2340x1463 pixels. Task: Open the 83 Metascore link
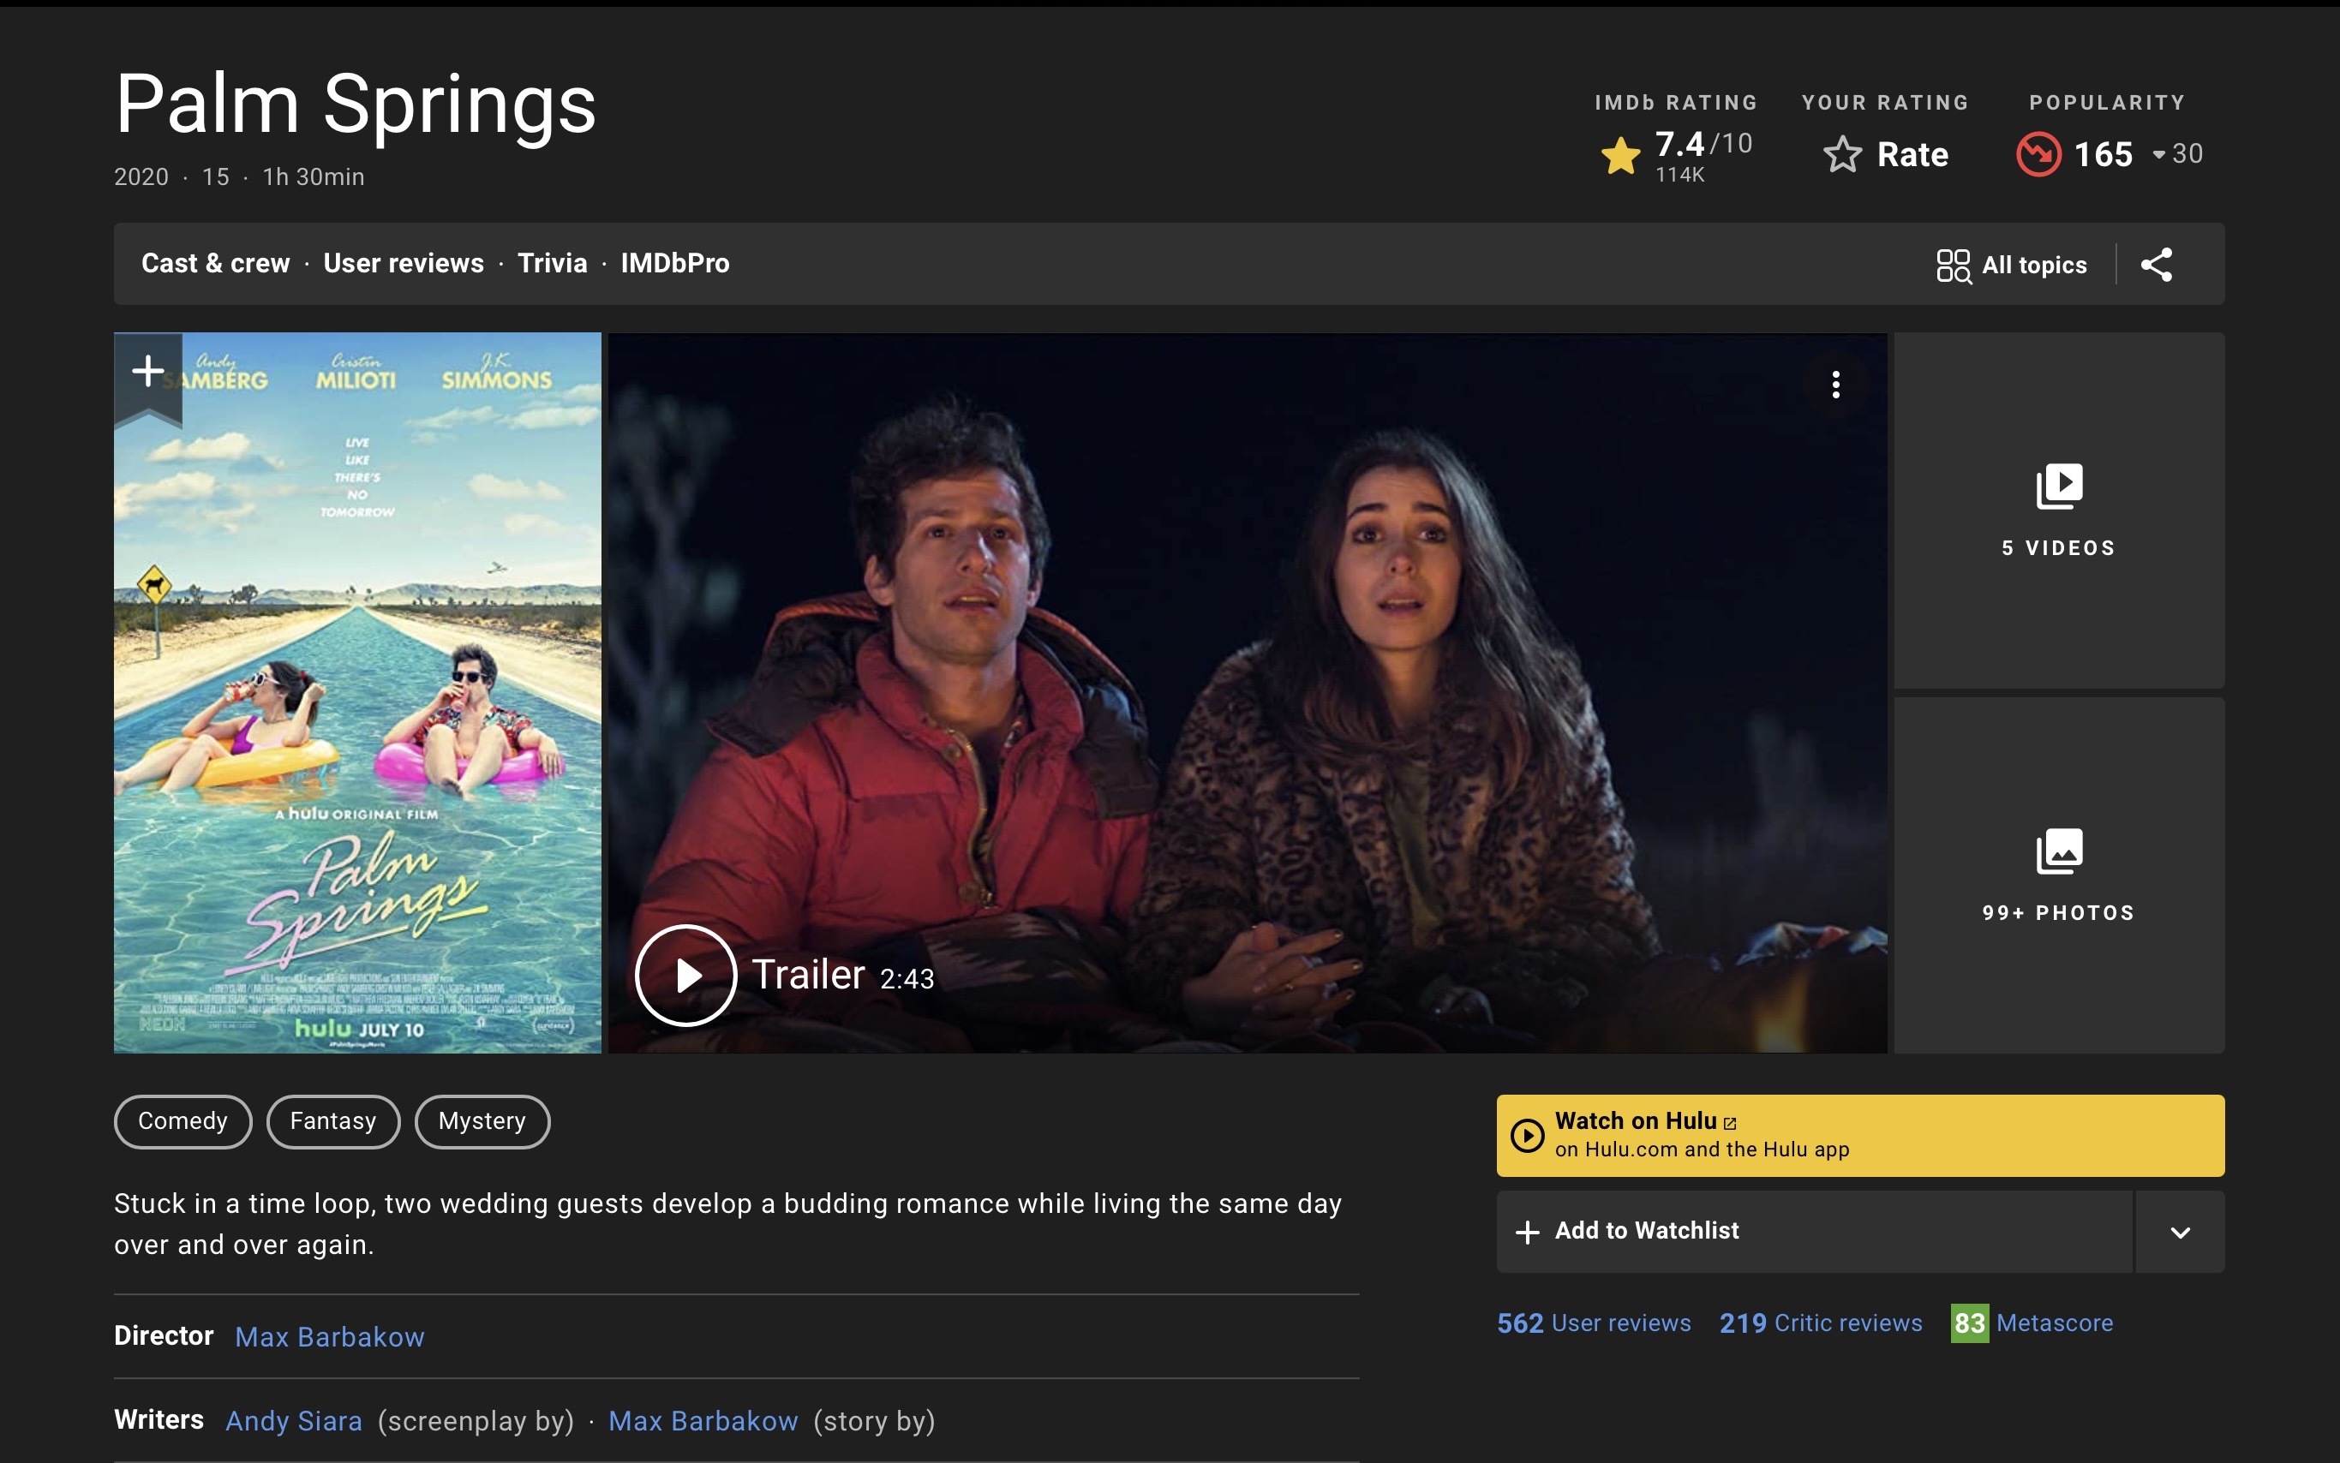tap(2032, 1323)
